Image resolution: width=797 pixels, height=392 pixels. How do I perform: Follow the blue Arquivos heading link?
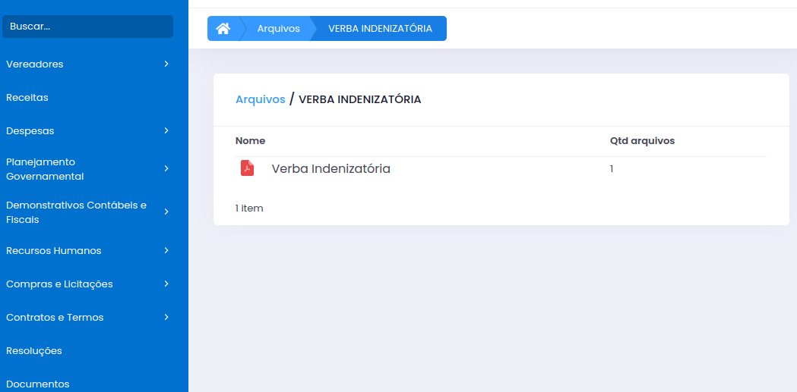click(x=260, y=99)
